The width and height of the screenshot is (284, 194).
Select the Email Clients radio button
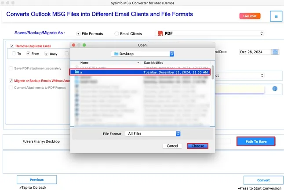[x=117, y=34]
